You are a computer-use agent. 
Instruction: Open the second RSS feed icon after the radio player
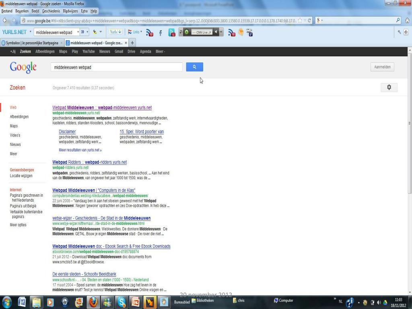point(231,33)
